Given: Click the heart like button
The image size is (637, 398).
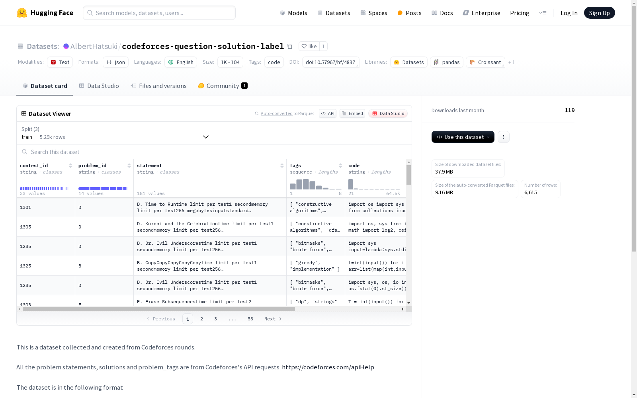Looking at the screenshot, I should point(309,46).
